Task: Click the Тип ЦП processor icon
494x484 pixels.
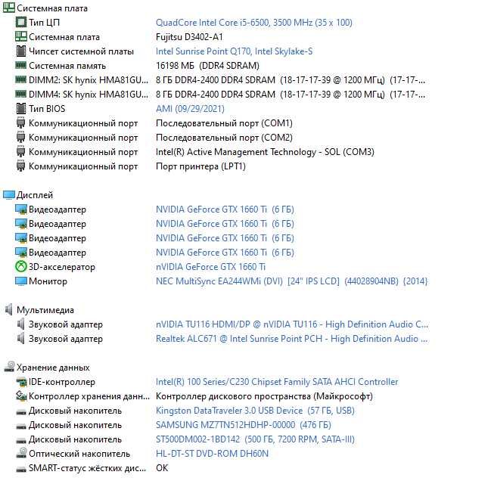Action: (x=20, y=22)
